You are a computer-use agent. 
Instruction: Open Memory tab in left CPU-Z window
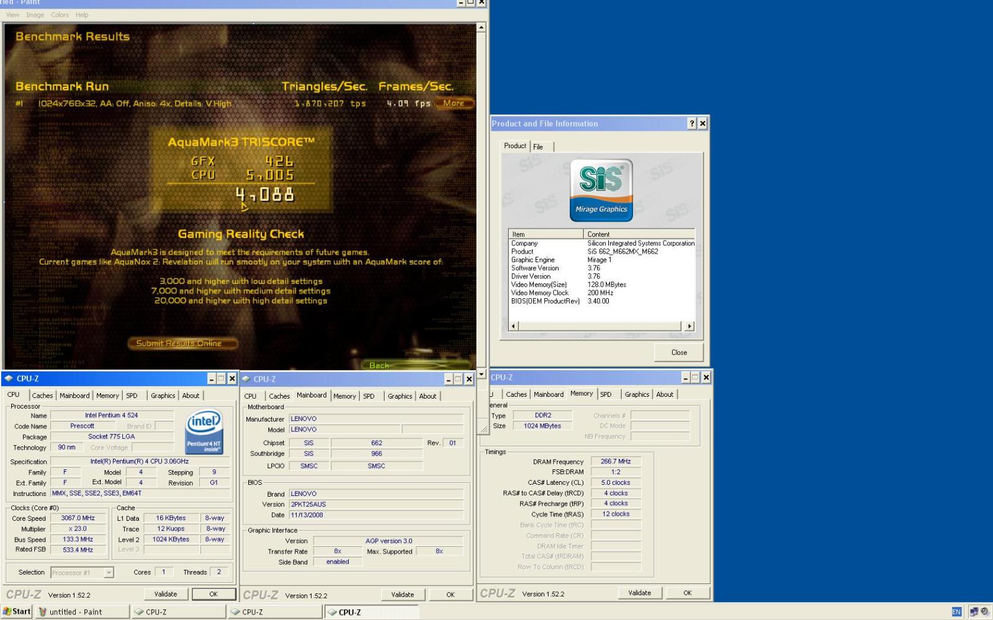point(107,396)
